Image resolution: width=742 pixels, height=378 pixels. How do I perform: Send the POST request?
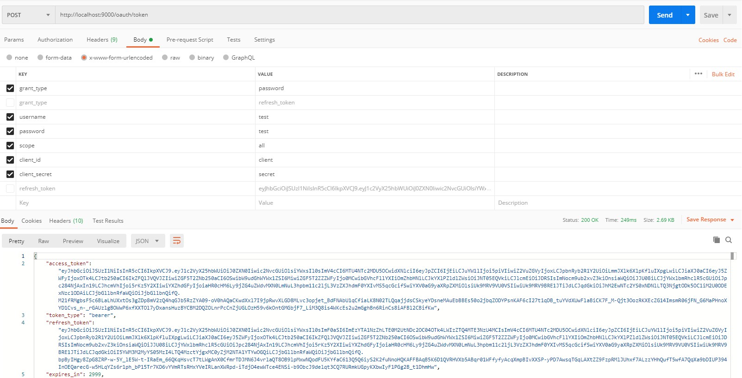665,15
